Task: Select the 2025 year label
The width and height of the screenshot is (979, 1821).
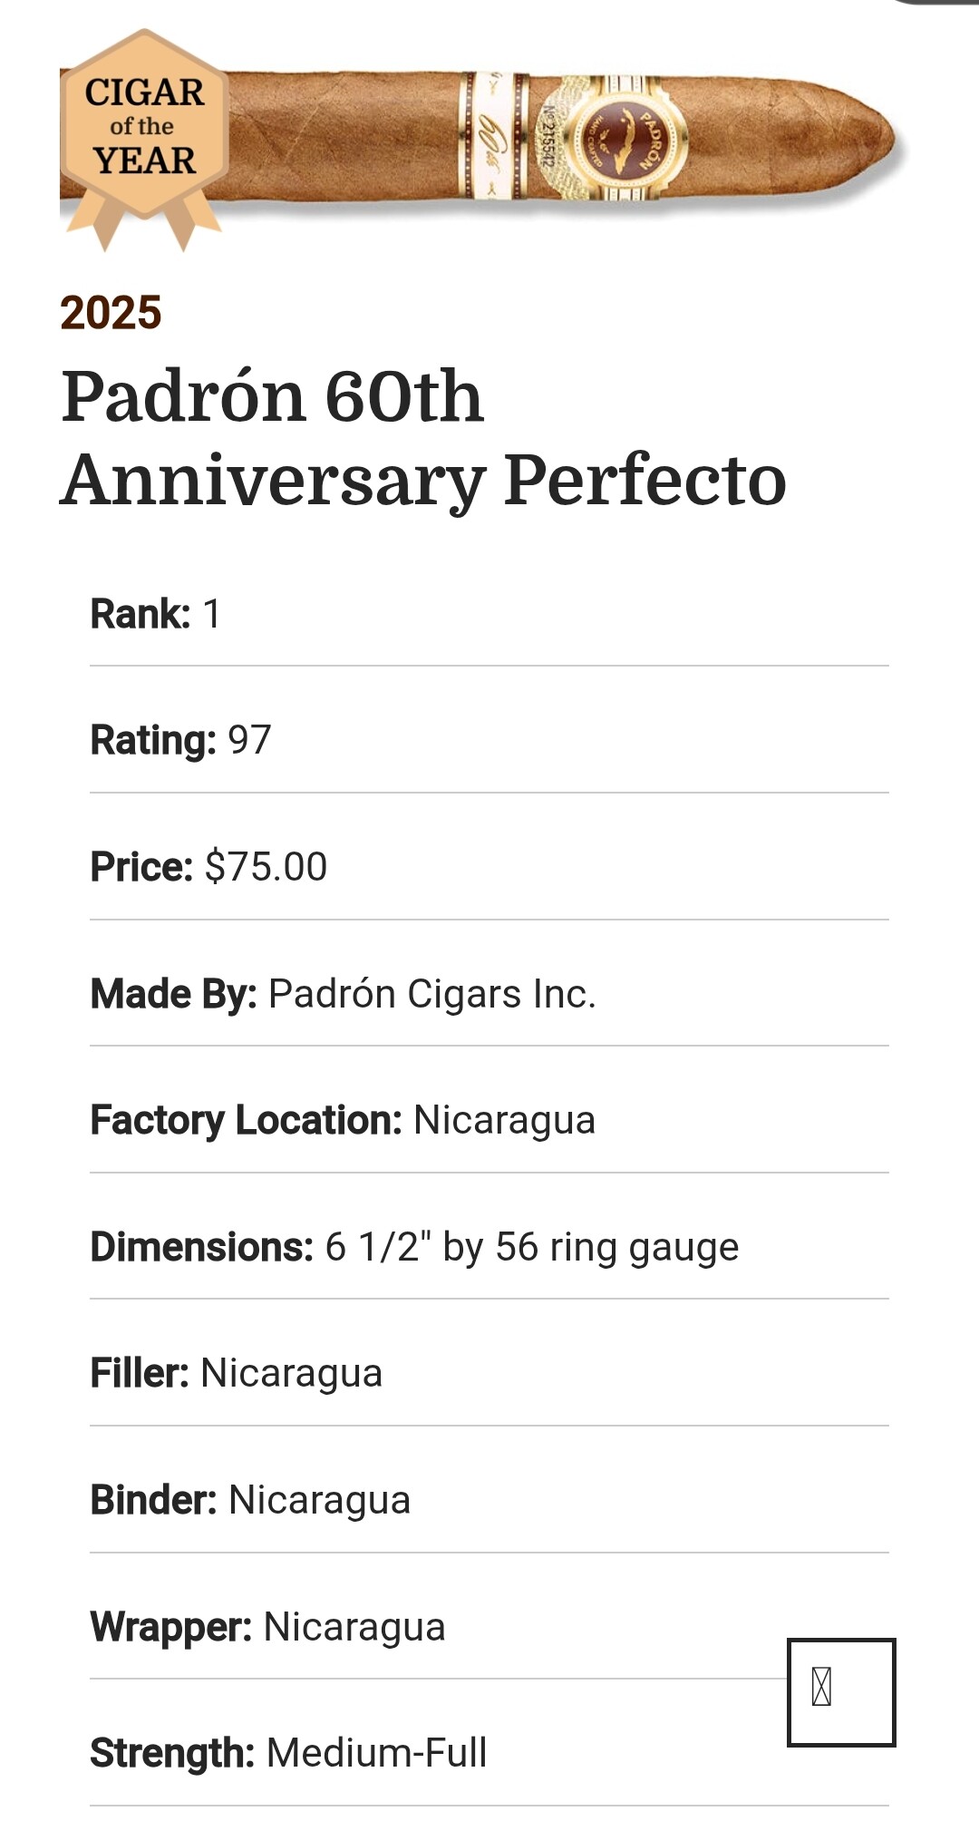Action: 111,313
